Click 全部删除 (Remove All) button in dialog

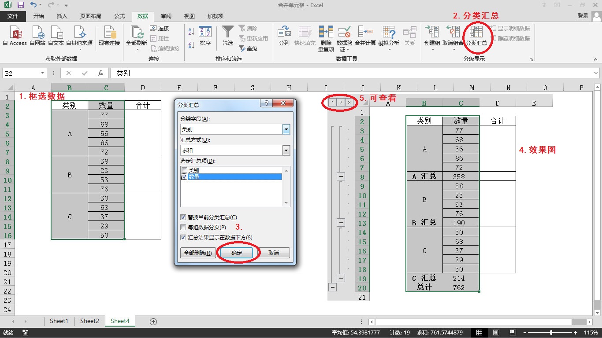198,253
